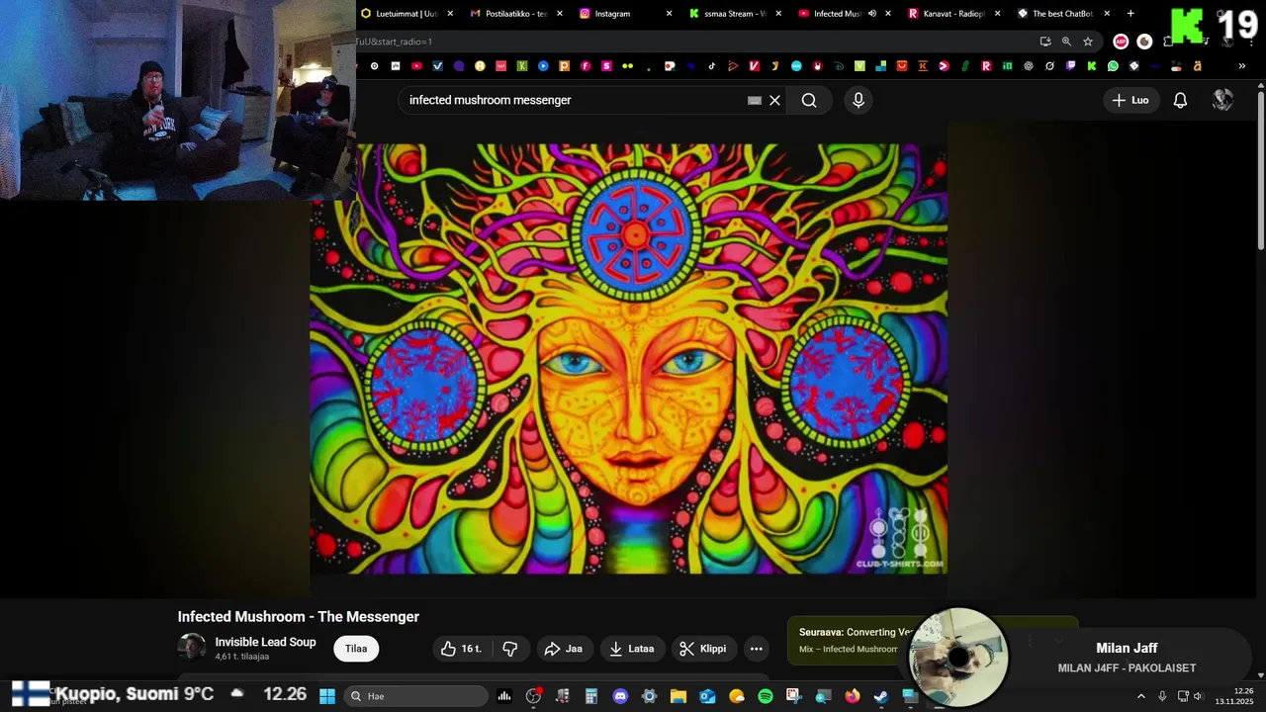The image size is (1266, 712).
Task: Open a new browser tab with plus
Action: pos(1130,14)
